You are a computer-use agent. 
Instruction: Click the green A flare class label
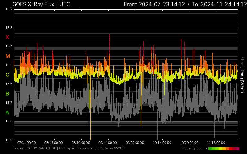tap(7, 113)
